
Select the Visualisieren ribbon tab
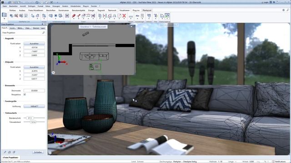point(124,10)
